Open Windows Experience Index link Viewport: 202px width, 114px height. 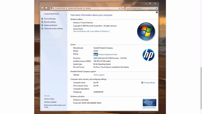108,54
